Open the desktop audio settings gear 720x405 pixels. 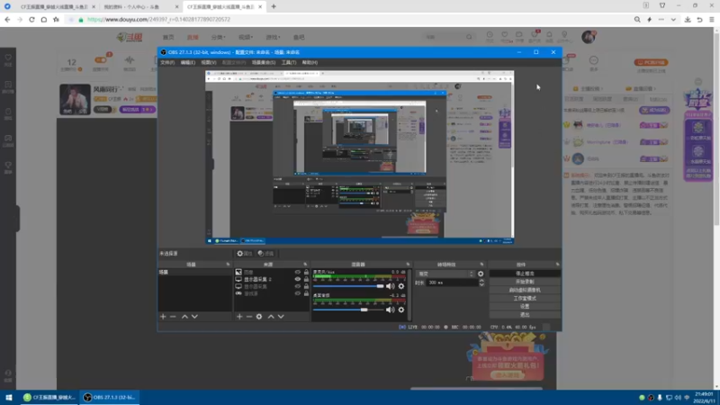401,310
